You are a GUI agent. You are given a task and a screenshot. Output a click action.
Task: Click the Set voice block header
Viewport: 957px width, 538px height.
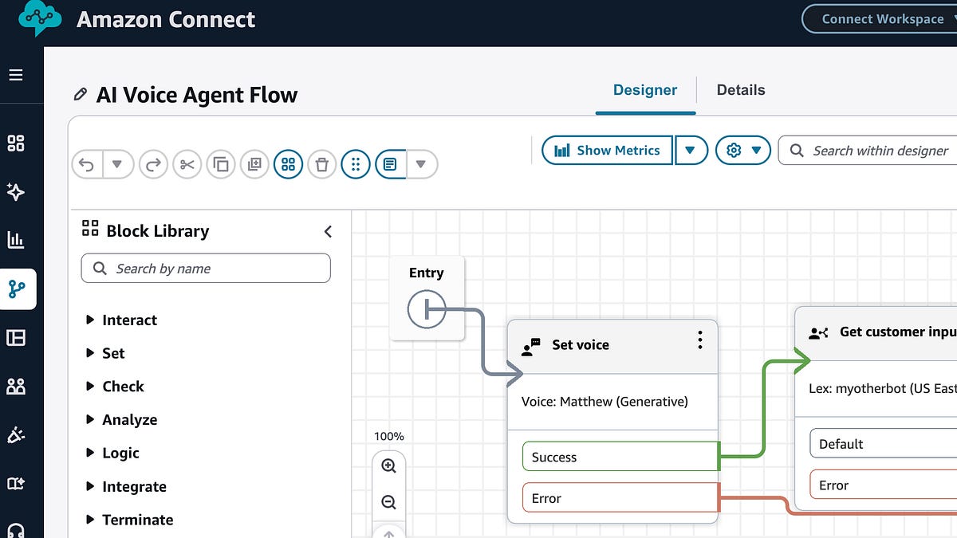click(x=612, y=346)
